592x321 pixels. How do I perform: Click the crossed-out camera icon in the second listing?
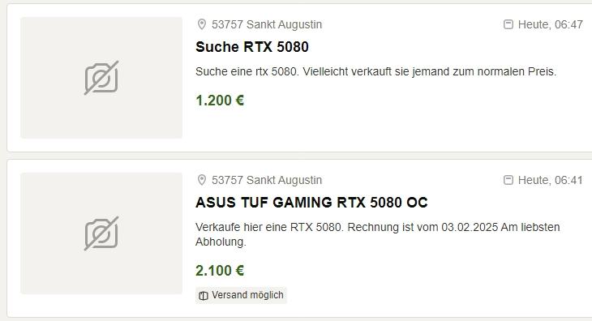[x=101, y=233]
